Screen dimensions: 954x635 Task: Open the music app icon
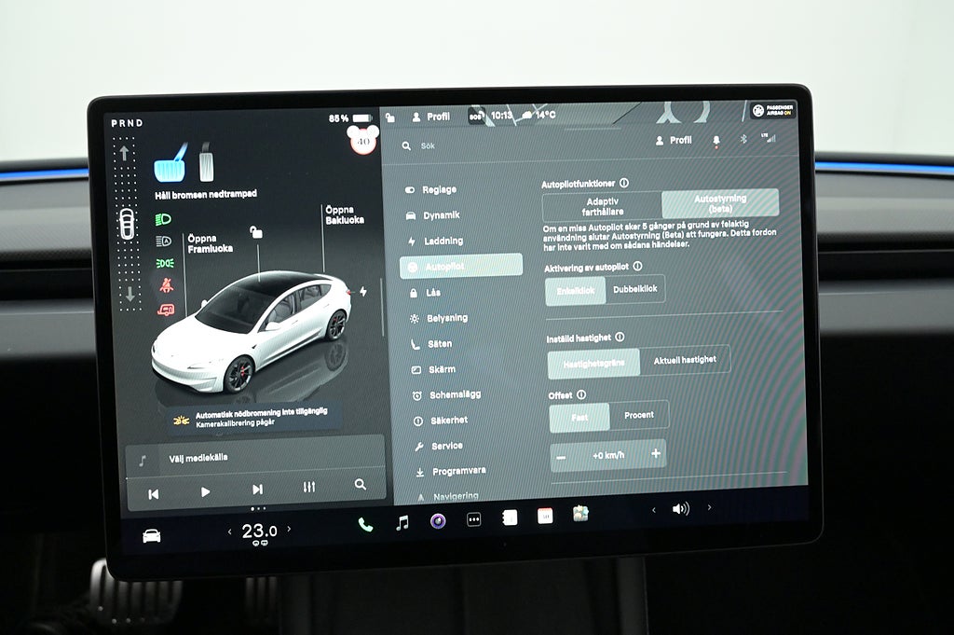pos(402,522)
